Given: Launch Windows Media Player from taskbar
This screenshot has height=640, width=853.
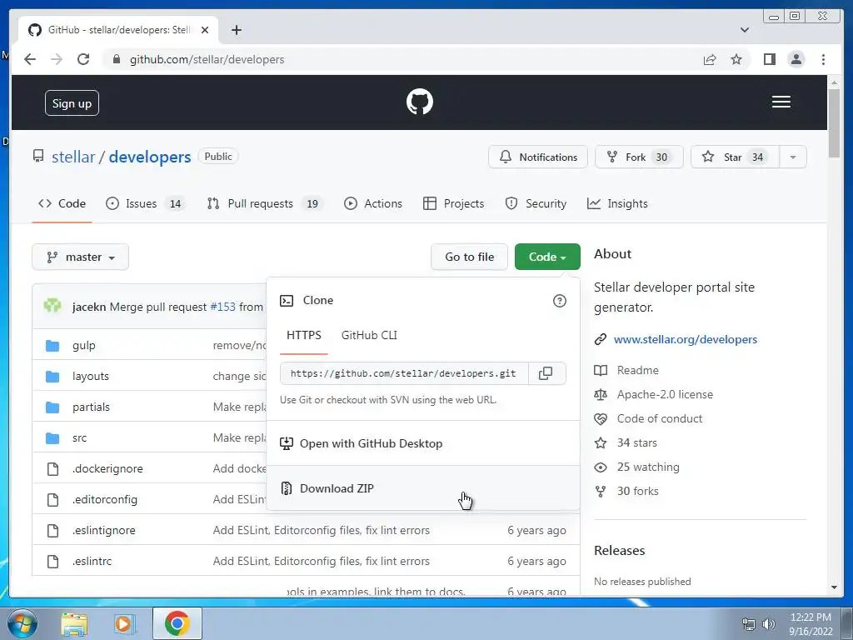Looking at the screenshot, I should (x=123, y=624).
